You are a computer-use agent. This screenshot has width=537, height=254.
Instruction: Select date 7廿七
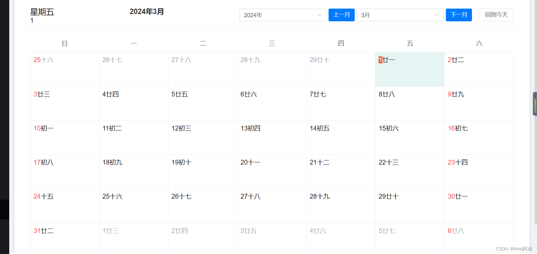pos(341,103)
